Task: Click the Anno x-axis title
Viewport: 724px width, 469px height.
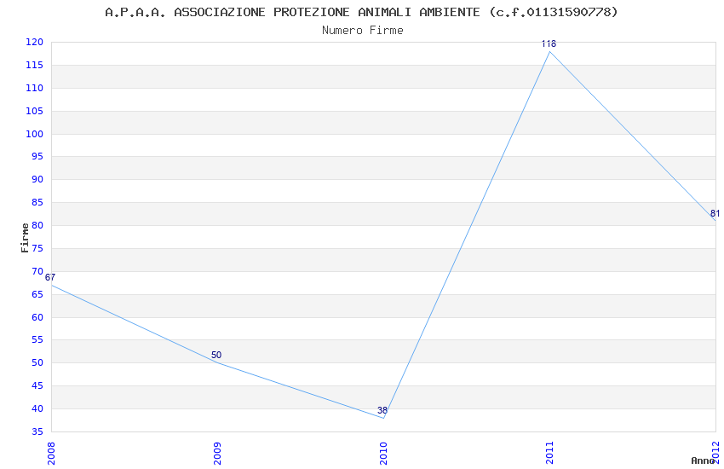Action: pyautogui.click(x=703, y=460)
